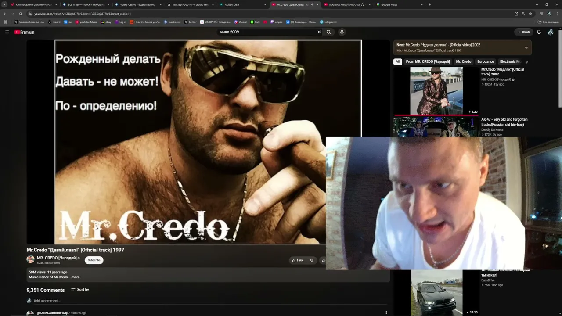562x316 pixels.
Task: Open the kick bookmark
Action: (x=255, y=22)
